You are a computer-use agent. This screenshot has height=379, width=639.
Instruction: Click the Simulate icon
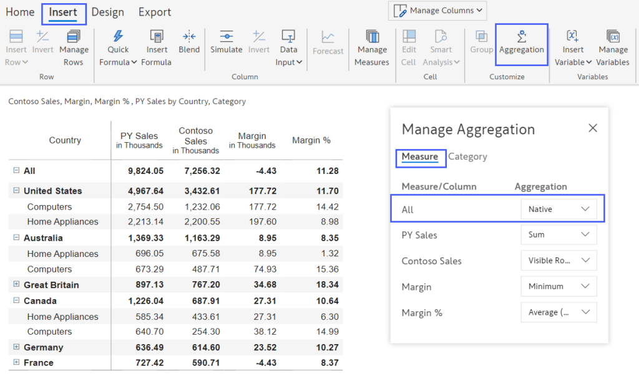coord(227,42)
